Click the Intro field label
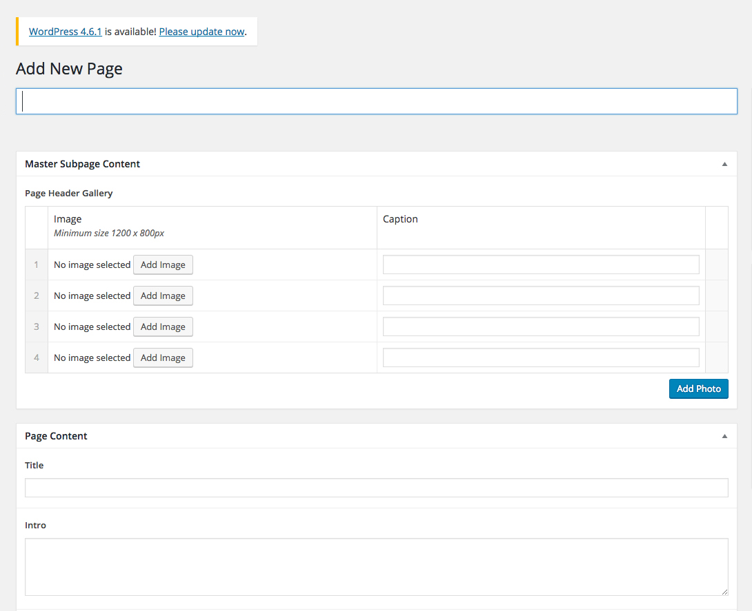 (x=35, y=526)
